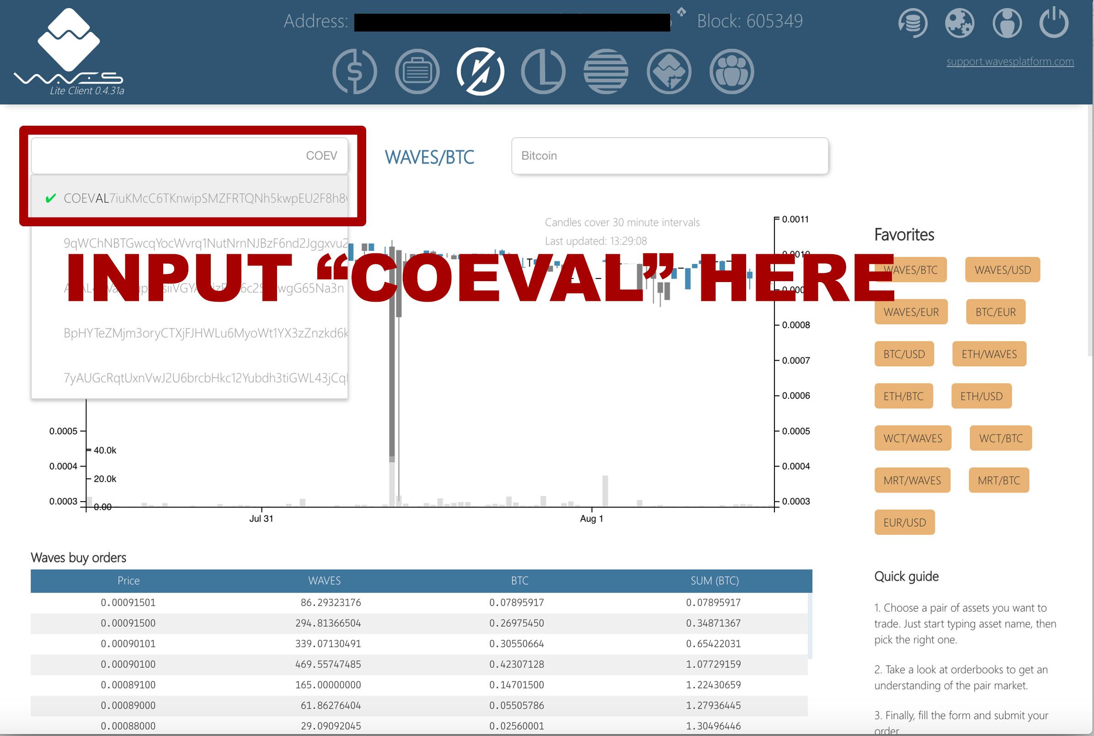Open the community people icon
The height and width of the screenshot is (736, 1094).
click(731, 71)
